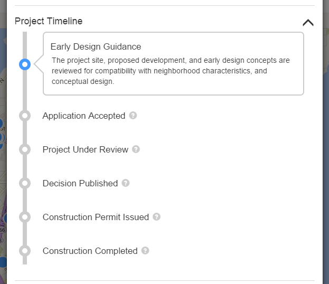Select the blue Early Design Guidance timeline marker
Image resolution: width=329 pixels, height=284 pixels.
[24, 64]
